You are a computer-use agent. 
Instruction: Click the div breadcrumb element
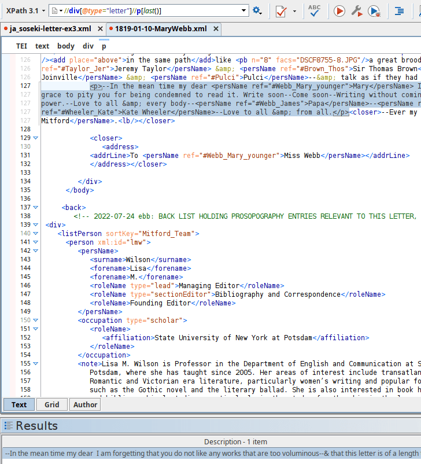[88, 46]
